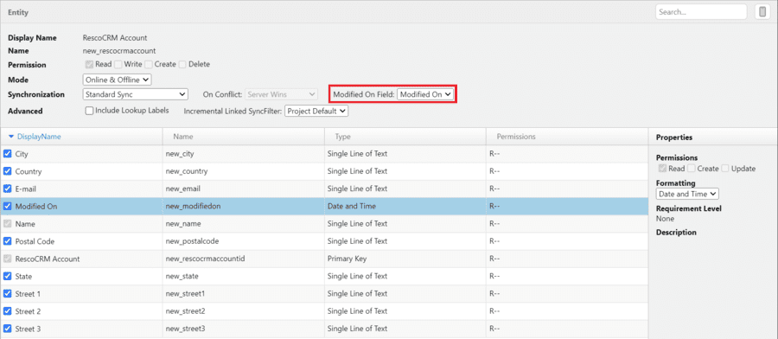Viewport: 778px width, 339px height.
Task: Expand the Modified On Field dropdown
Action: 425,93
